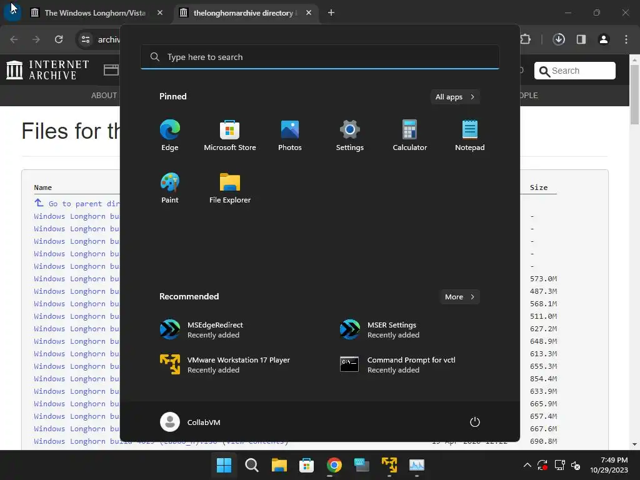Open Settings from pinned apps
Image resolution: width=640 pixels, height=480 pixels.
pyautogui.click(x=350, y=136)
